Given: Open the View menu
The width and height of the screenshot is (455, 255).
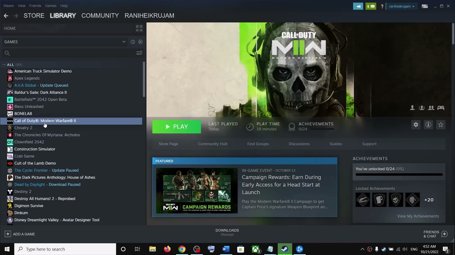Looking at the screenshot, I should [x=22, y=6].
